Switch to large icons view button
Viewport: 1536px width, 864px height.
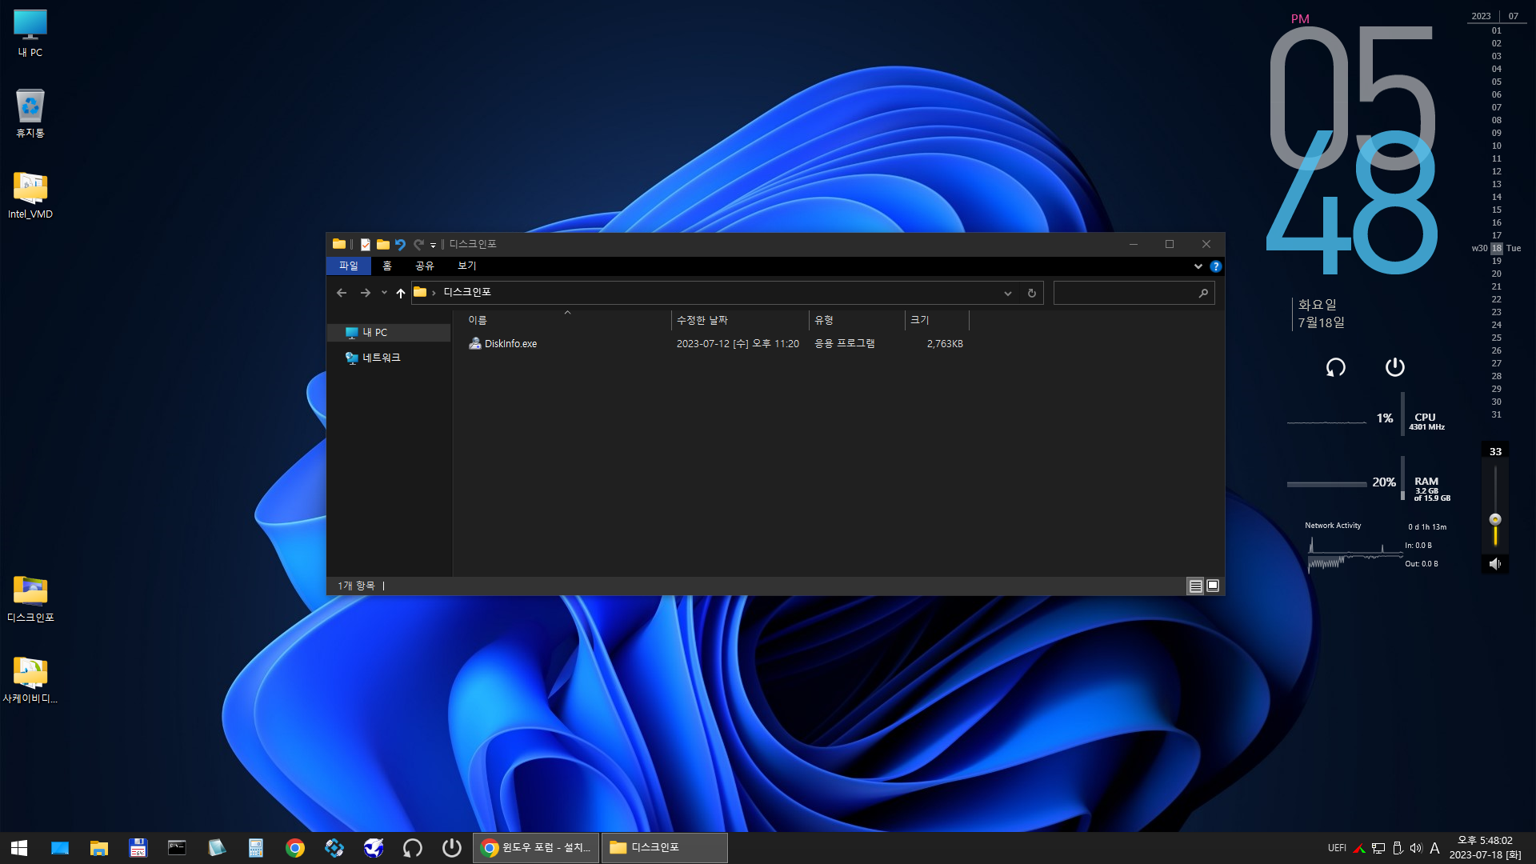(1213, 586)
